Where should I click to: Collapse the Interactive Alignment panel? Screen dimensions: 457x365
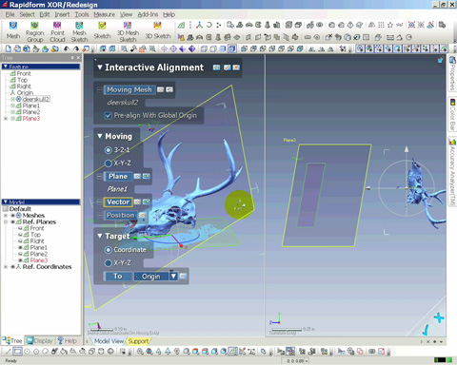pos(100,67)
